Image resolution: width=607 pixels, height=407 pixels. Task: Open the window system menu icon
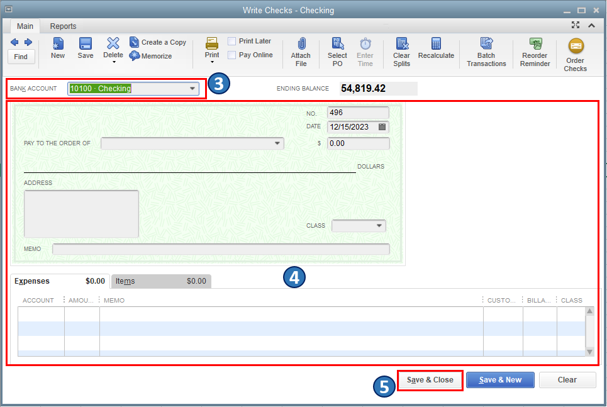pyautogui.click(x=9, y=9)
